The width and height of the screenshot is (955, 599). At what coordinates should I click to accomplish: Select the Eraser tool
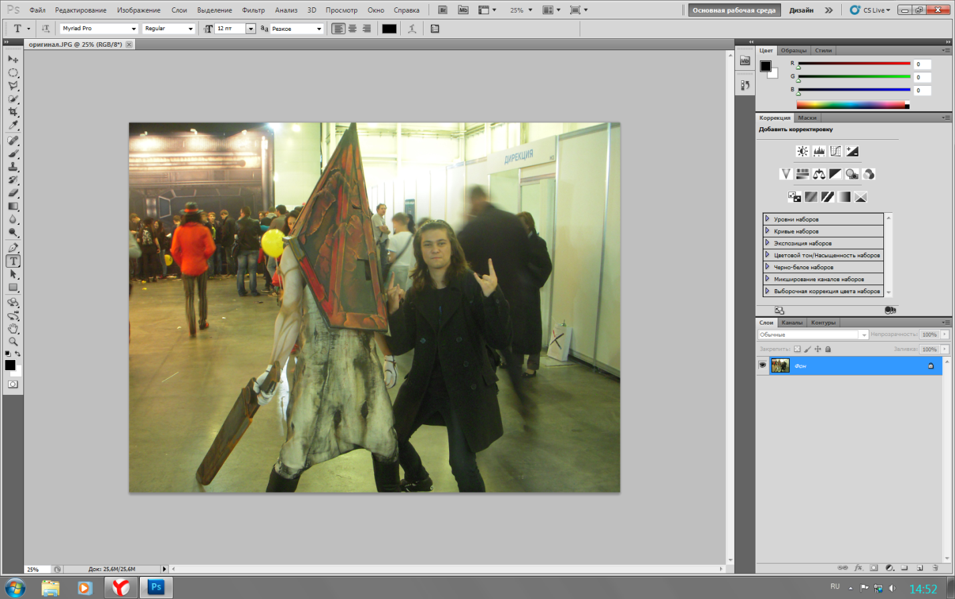click(13, 193)
